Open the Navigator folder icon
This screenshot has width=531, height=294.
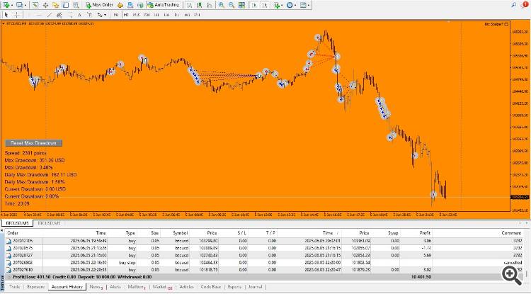(55, 5)
